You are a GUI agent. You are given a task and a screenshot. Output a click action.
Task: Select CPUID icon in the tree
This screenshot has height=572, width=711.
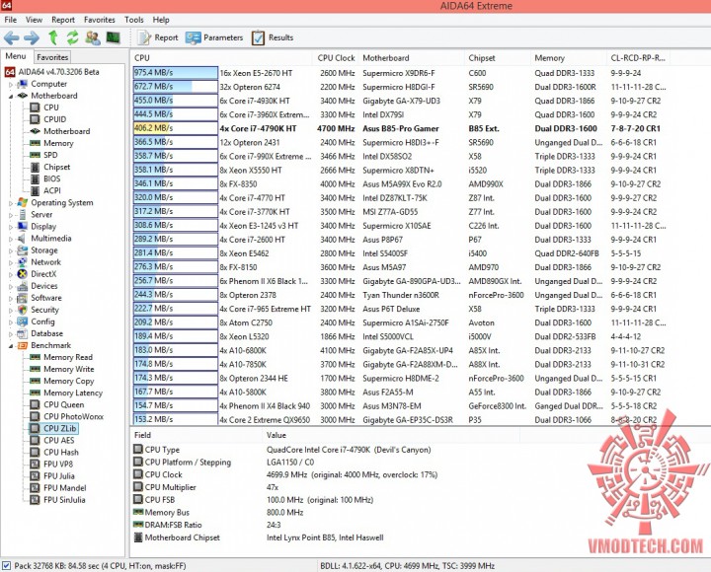(x=35, y=119)
